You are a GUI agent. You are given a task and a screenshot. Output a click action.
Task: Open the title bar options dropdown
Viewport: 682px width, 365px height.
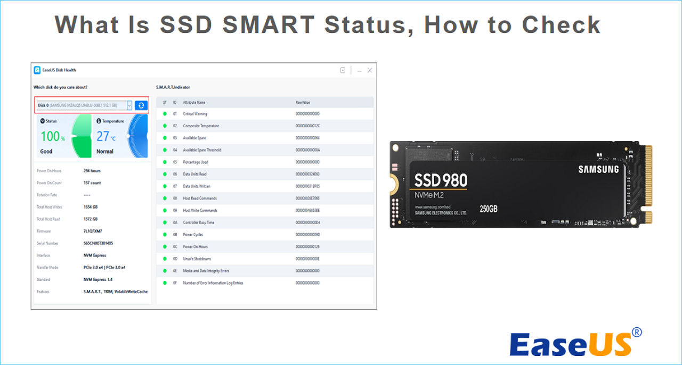343,70
